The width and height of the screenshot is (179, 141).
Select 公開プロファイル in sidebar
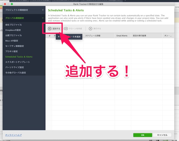[13, 36]
